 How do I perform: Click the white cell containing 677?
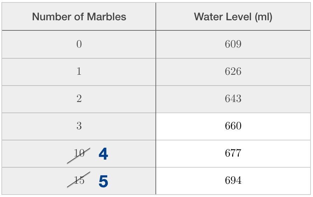(x=233, y=153)
